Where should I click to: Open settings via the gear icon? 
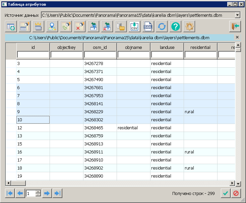pos(190,26)
